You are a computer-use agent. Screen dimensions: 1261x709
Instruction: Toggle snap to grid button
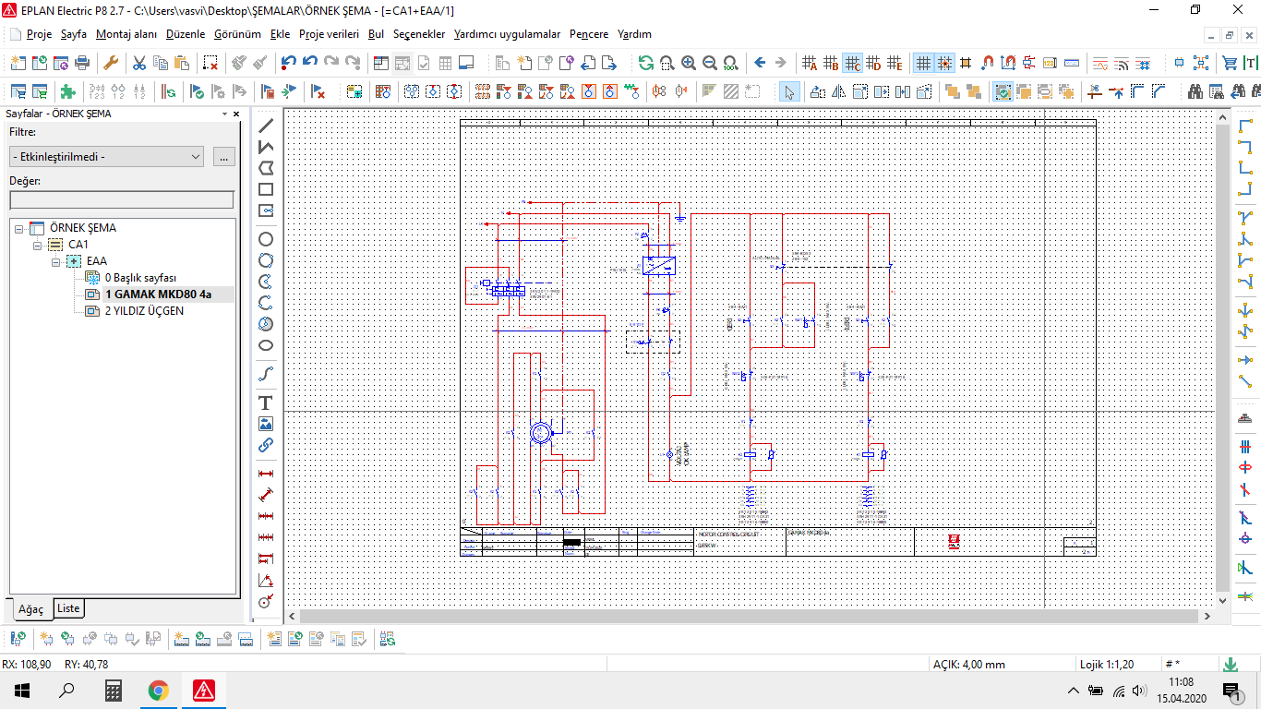(944, 63)
